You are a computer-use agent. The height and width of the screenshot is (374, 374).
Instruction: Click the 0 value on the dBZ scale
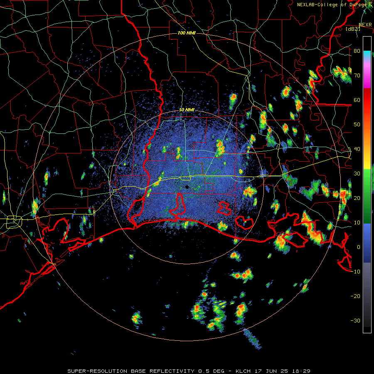click(359, 247)
